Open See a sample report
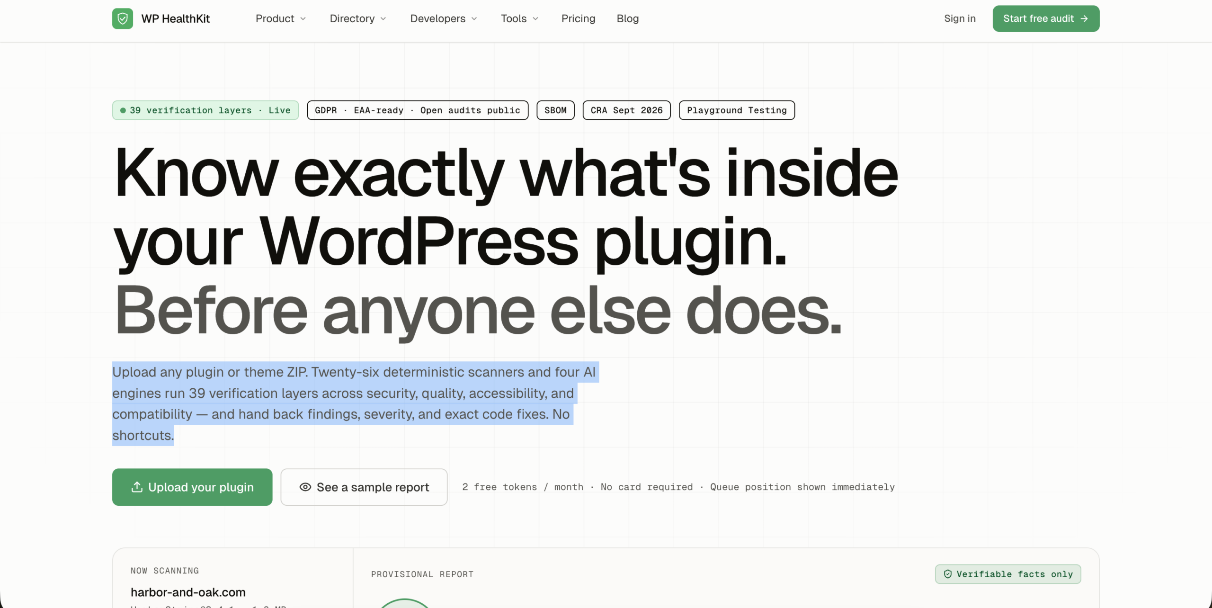1212x608 pixels. (x=364, y=487)
